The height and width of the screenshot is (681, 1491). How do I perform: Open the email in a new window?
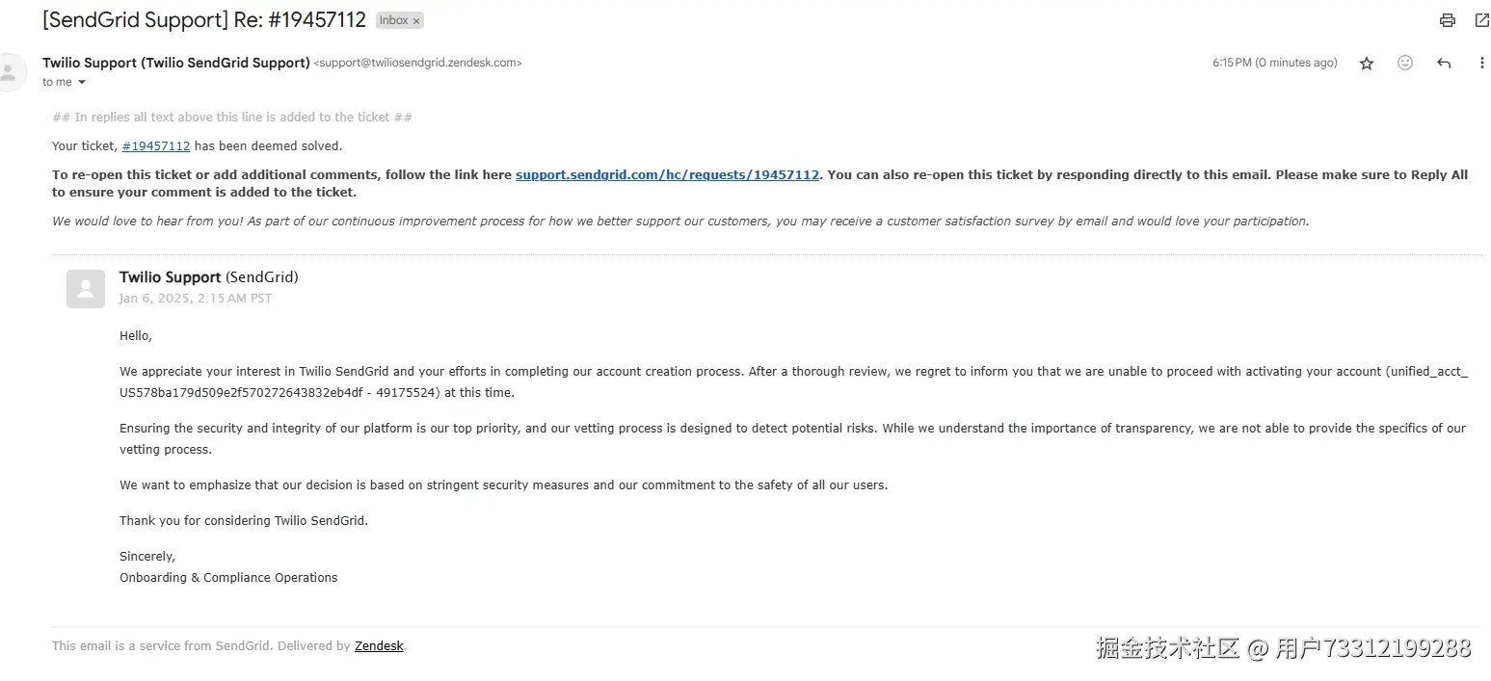(x=1481, y=20)
